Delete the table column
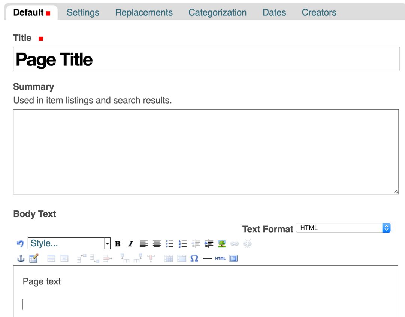This screenshot has width=405, height=317. 151,258
